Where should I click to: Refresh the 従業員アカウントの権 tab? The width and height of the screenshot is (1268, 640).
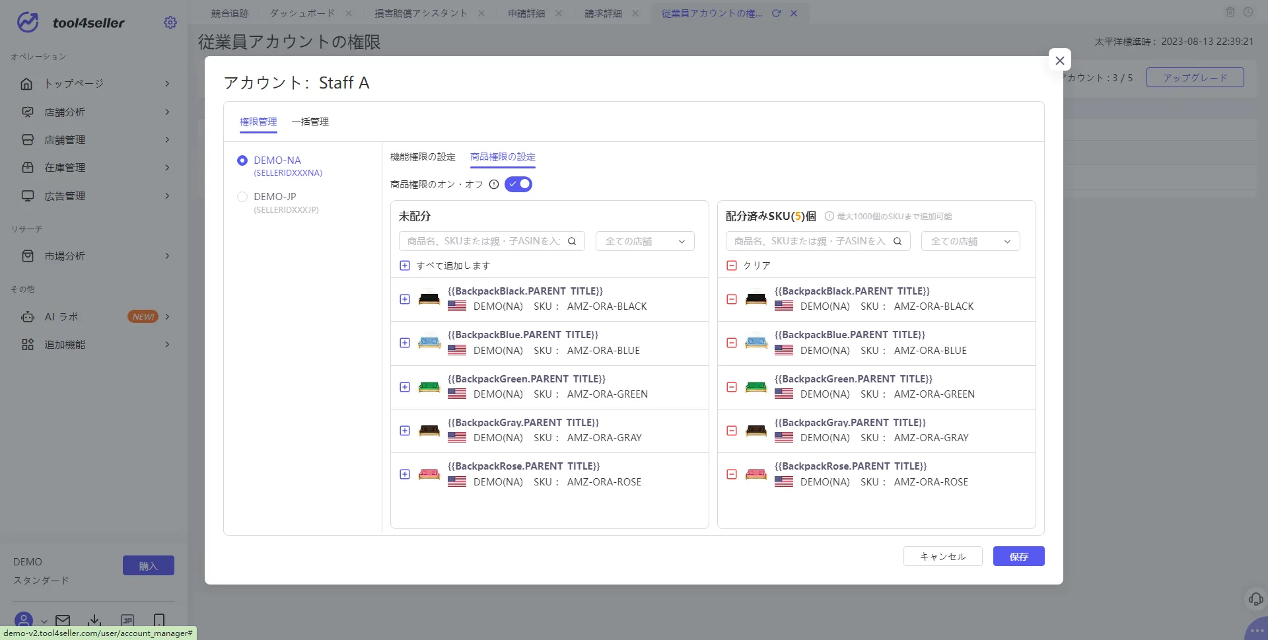click(777, 13)
